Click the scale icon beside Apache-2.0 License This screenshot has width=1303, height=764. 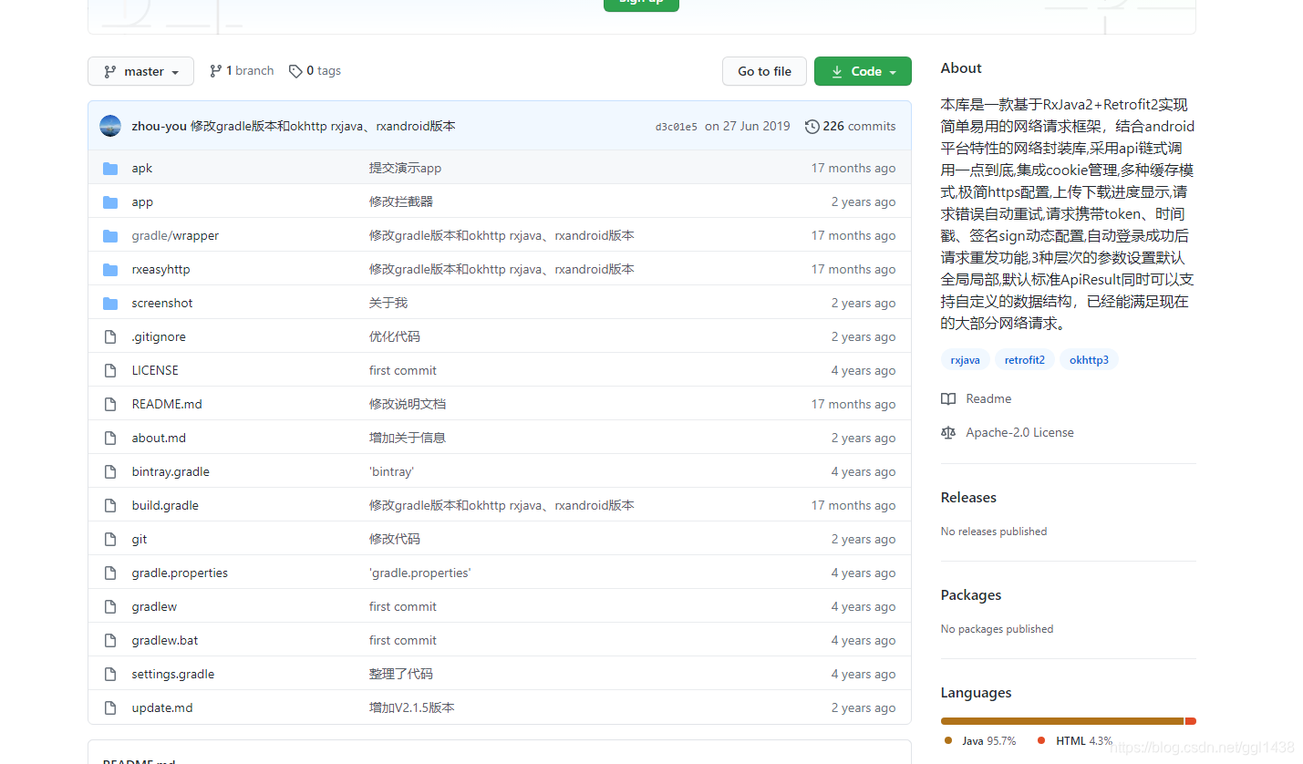(x=948, y=432)
